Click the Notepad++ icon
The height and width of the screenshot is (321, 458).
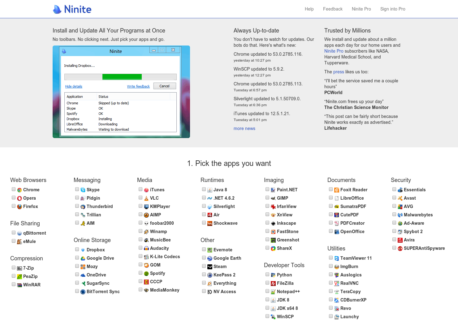tap(273, 292)
